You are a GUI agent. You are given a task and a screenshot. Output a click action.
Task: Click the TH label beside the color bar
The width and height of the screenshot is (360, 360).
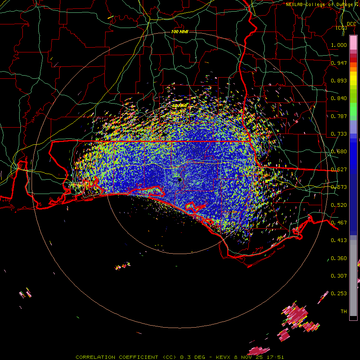click(344, 312)
